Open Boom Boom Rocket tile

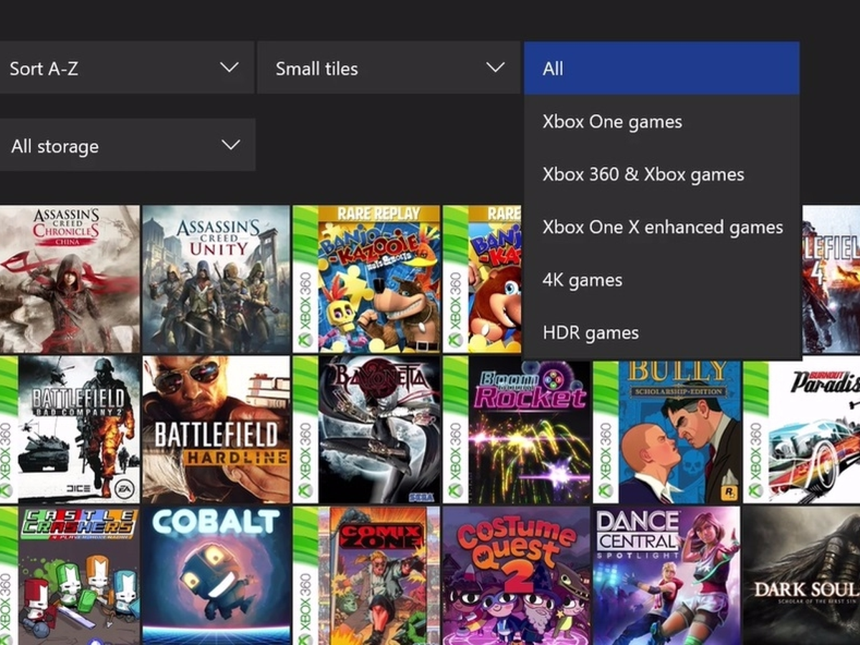517,430
